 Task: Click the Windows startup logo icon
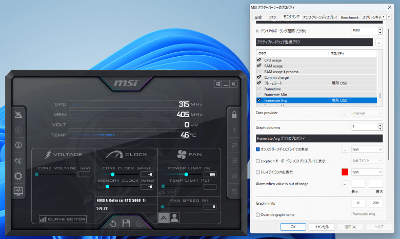click(218, 84)
